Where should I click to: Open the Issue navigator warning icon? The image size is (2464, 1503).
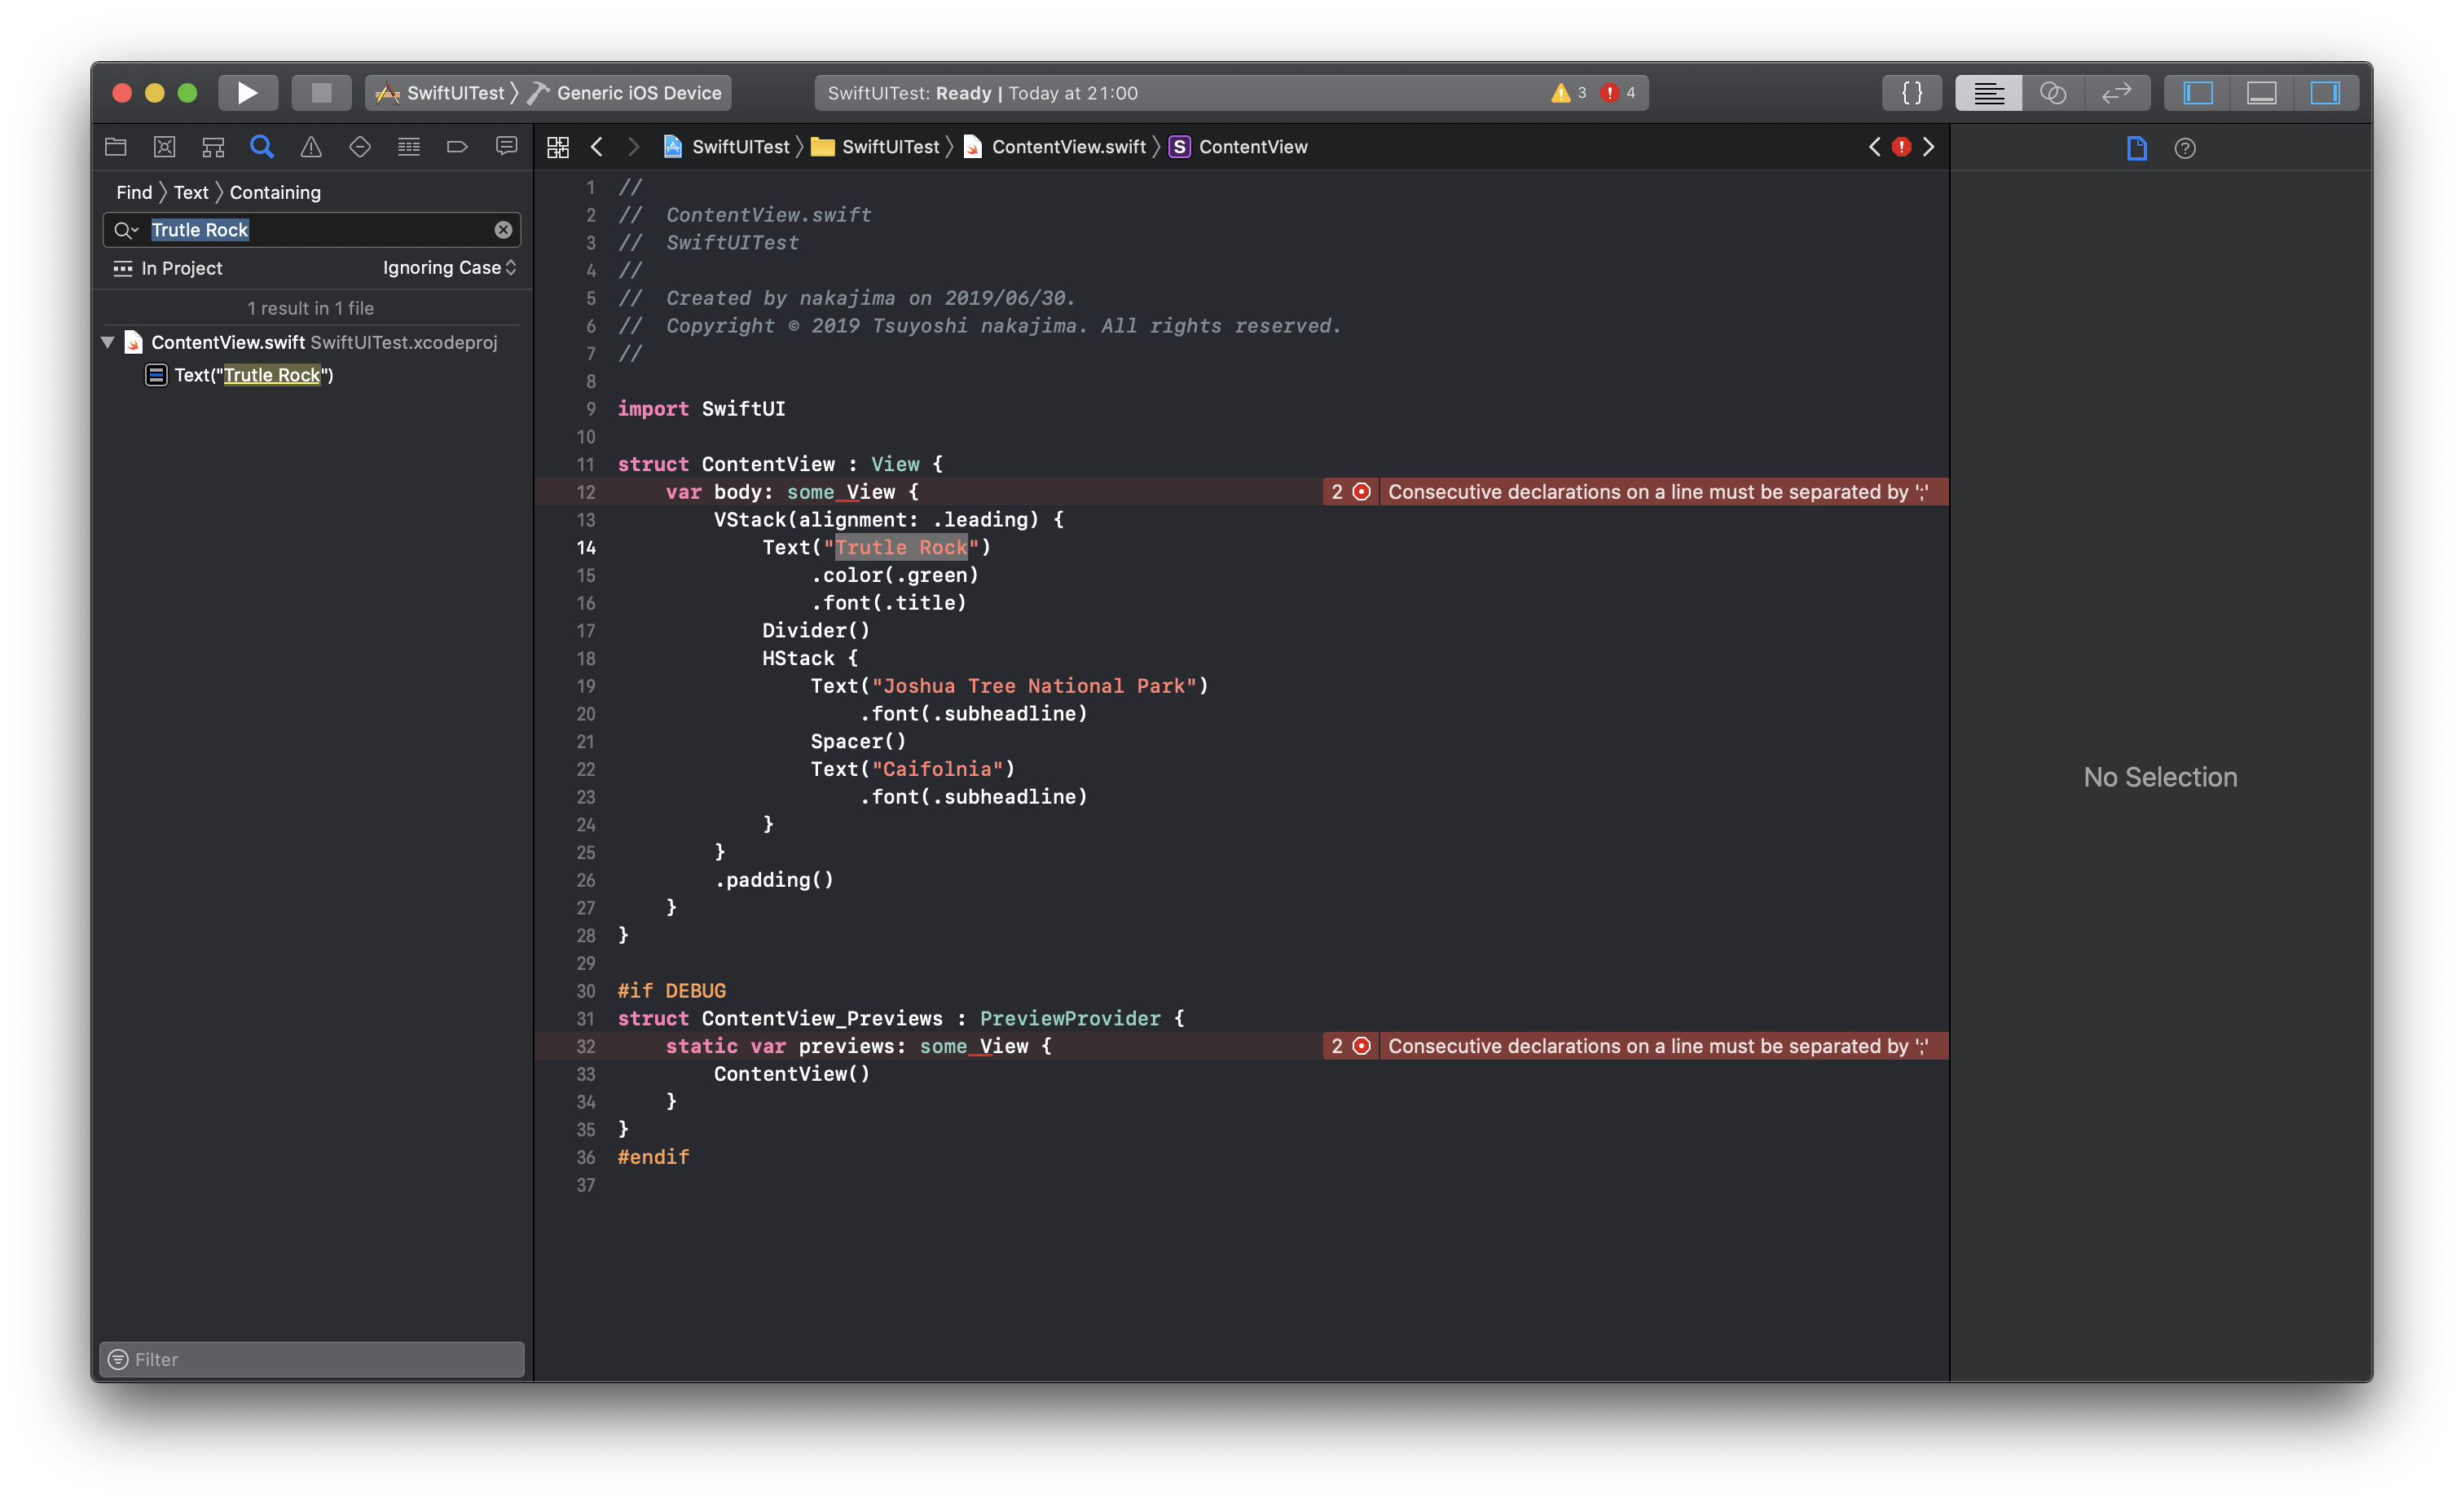(311, 147)
